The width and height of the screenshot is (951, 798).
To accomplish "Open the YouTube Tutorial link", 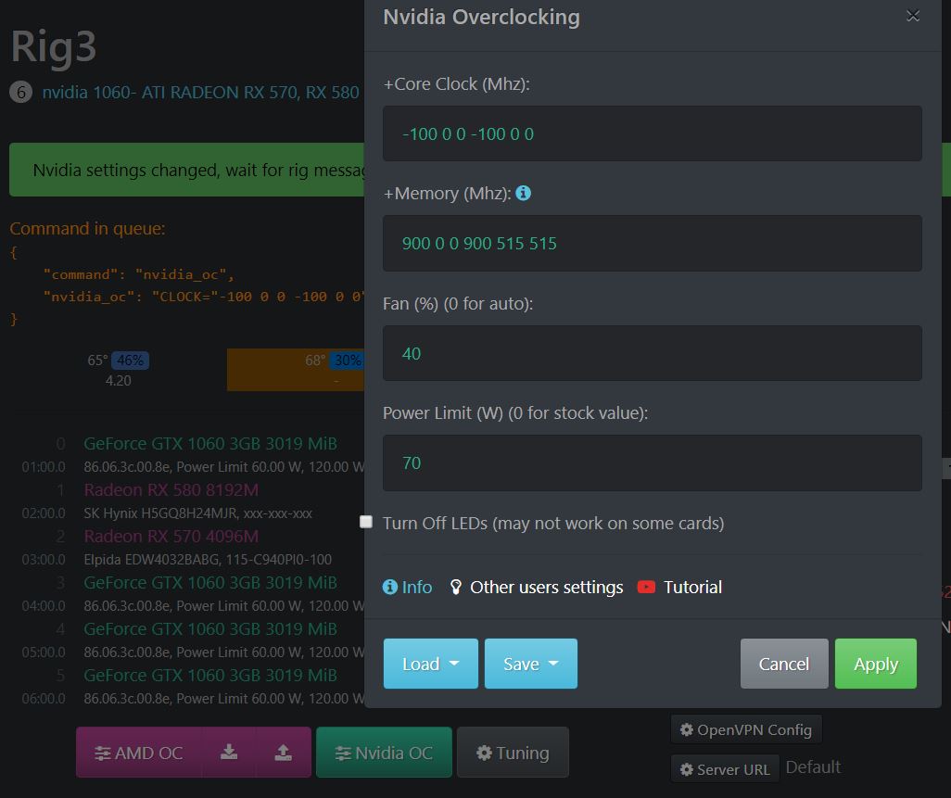I will 679,588.
